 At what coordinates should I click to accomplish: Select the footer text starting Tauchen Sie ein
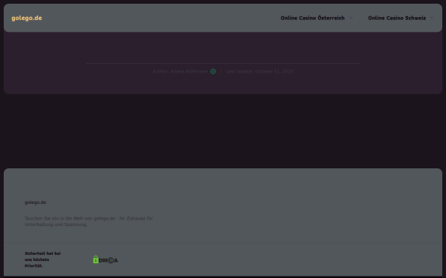click(x=88, y=221)
